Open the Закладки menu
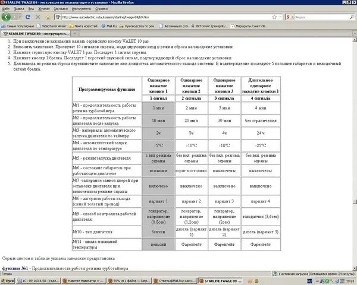The image size is (357, 285). (x=61, y=9)
